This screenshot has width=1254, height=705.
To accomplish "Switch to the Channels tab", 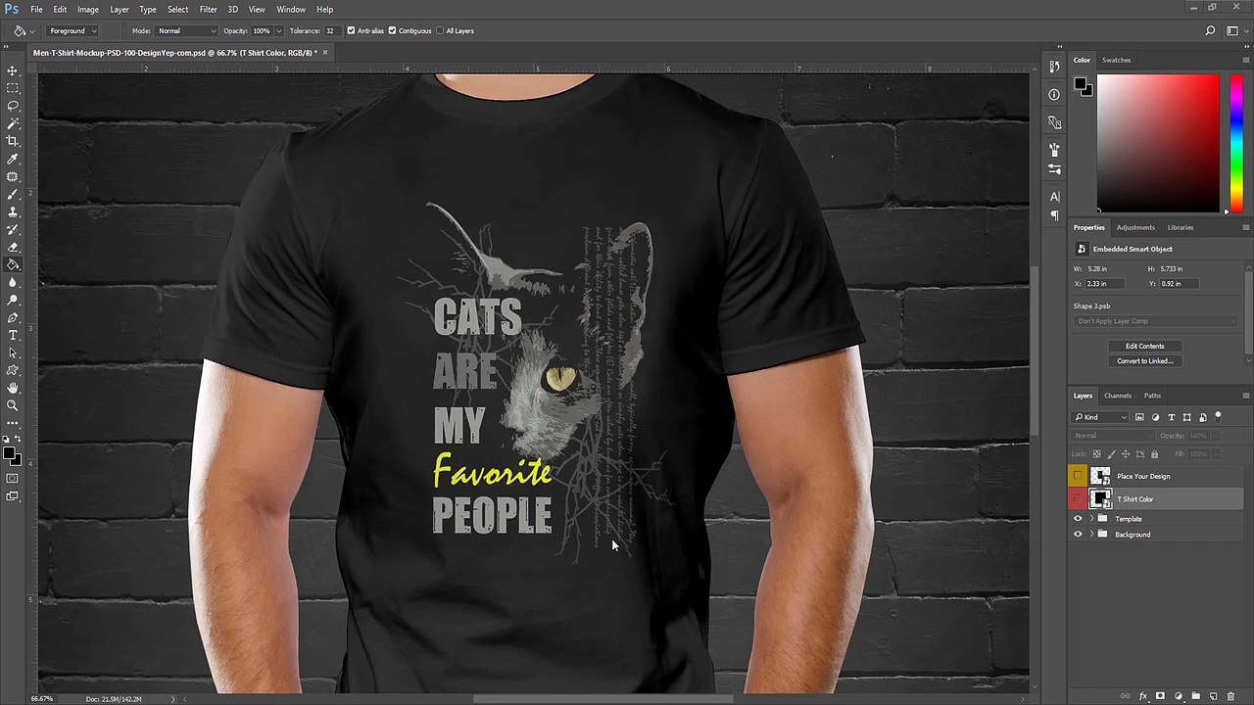I will [1118, 396].
